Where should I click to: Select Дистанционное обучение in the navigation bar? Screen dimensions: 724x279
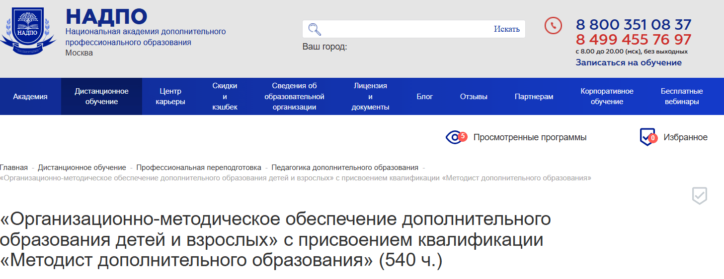(x=101, y=97)
